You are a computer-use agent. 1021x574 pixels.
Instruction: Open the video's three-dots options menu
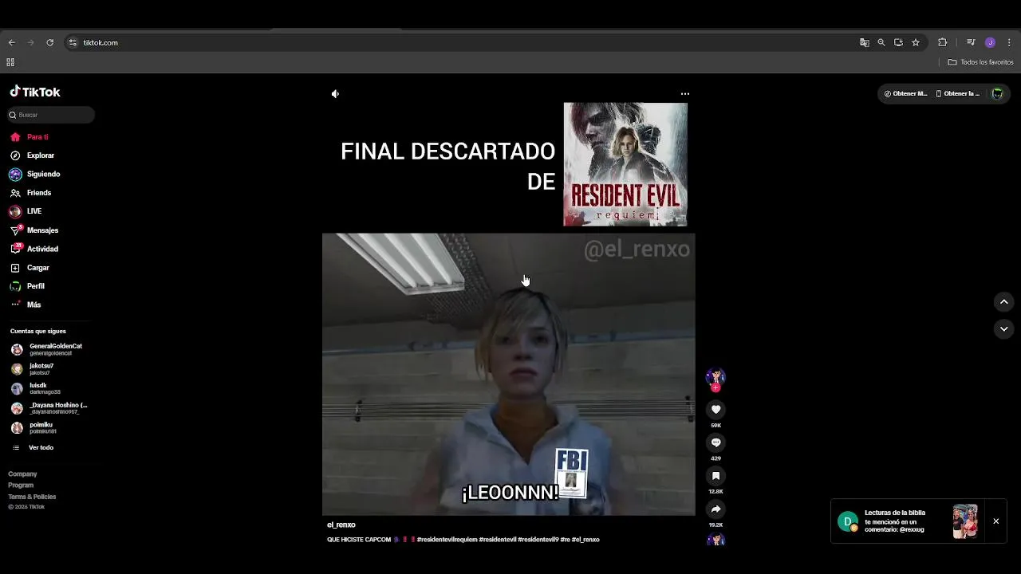[x=684, y=94]
